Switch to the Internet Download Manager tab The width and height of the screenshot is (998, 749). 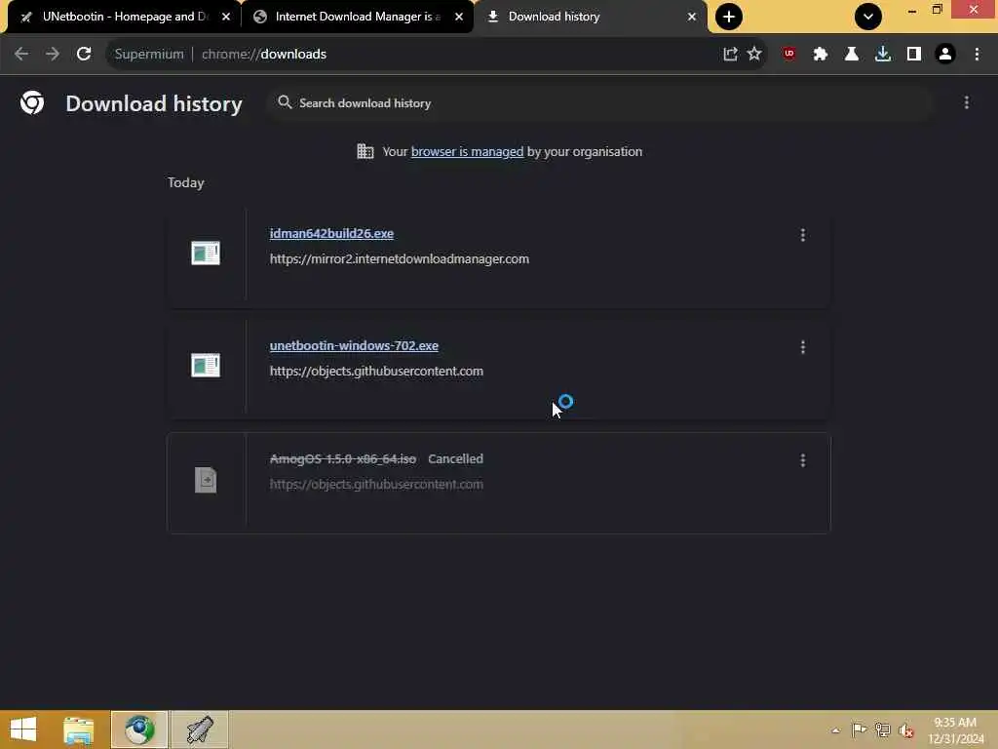coord(358,17)
